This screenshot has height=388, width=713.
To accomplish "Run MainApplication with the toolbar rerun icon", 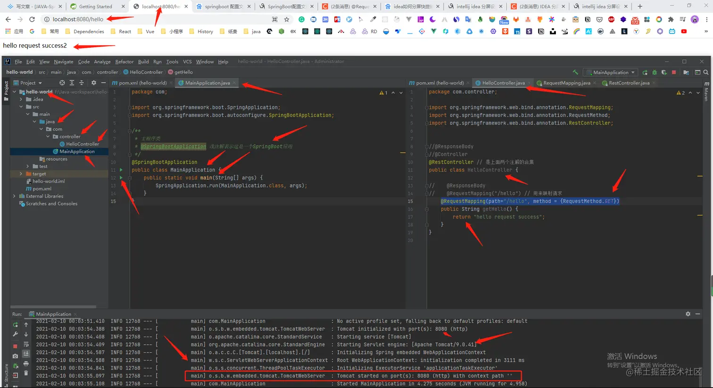I will click(x=645, y=72).
